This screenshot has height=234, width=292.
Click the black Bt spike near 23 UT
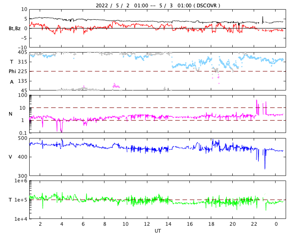(x=262, y=17)
